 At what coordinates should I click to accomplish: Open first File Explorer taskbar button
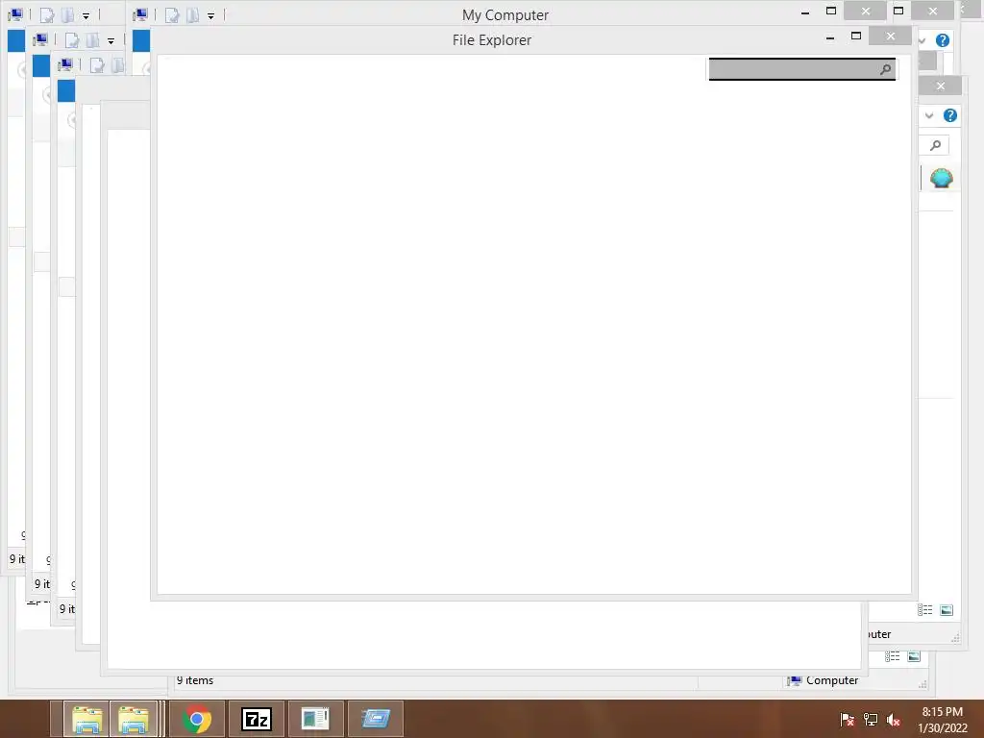(86, 719)
